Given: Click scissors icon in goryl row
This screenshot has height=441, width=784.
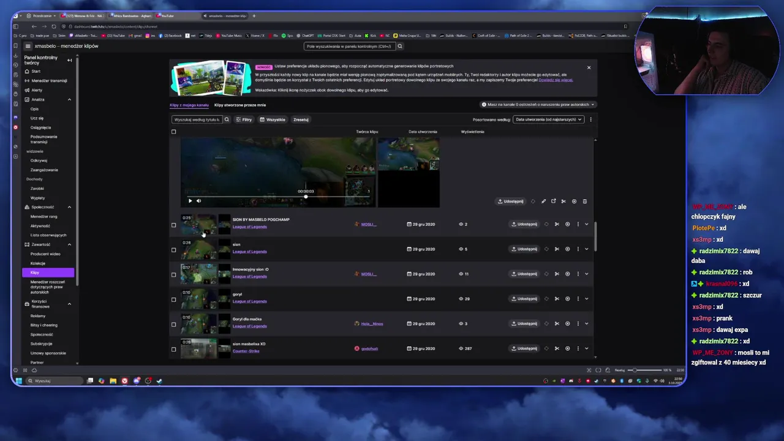Looking at the screenshot, I should click(557, 299).
